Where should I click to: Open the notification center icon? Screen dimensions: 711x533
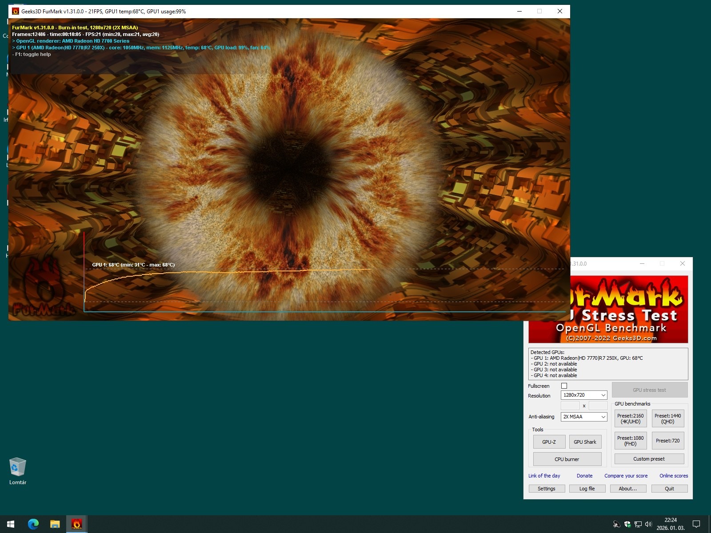(x=696, y=524)
